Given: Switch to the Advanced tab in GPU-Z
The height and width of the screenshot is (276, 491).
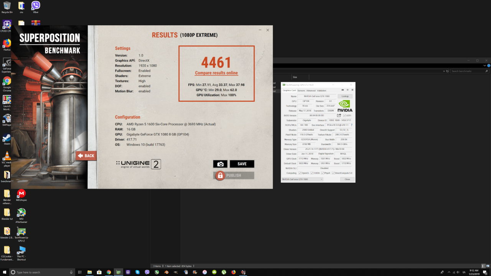Looking at the screenshot, I should pyautogui.click(x=311, y=91).
